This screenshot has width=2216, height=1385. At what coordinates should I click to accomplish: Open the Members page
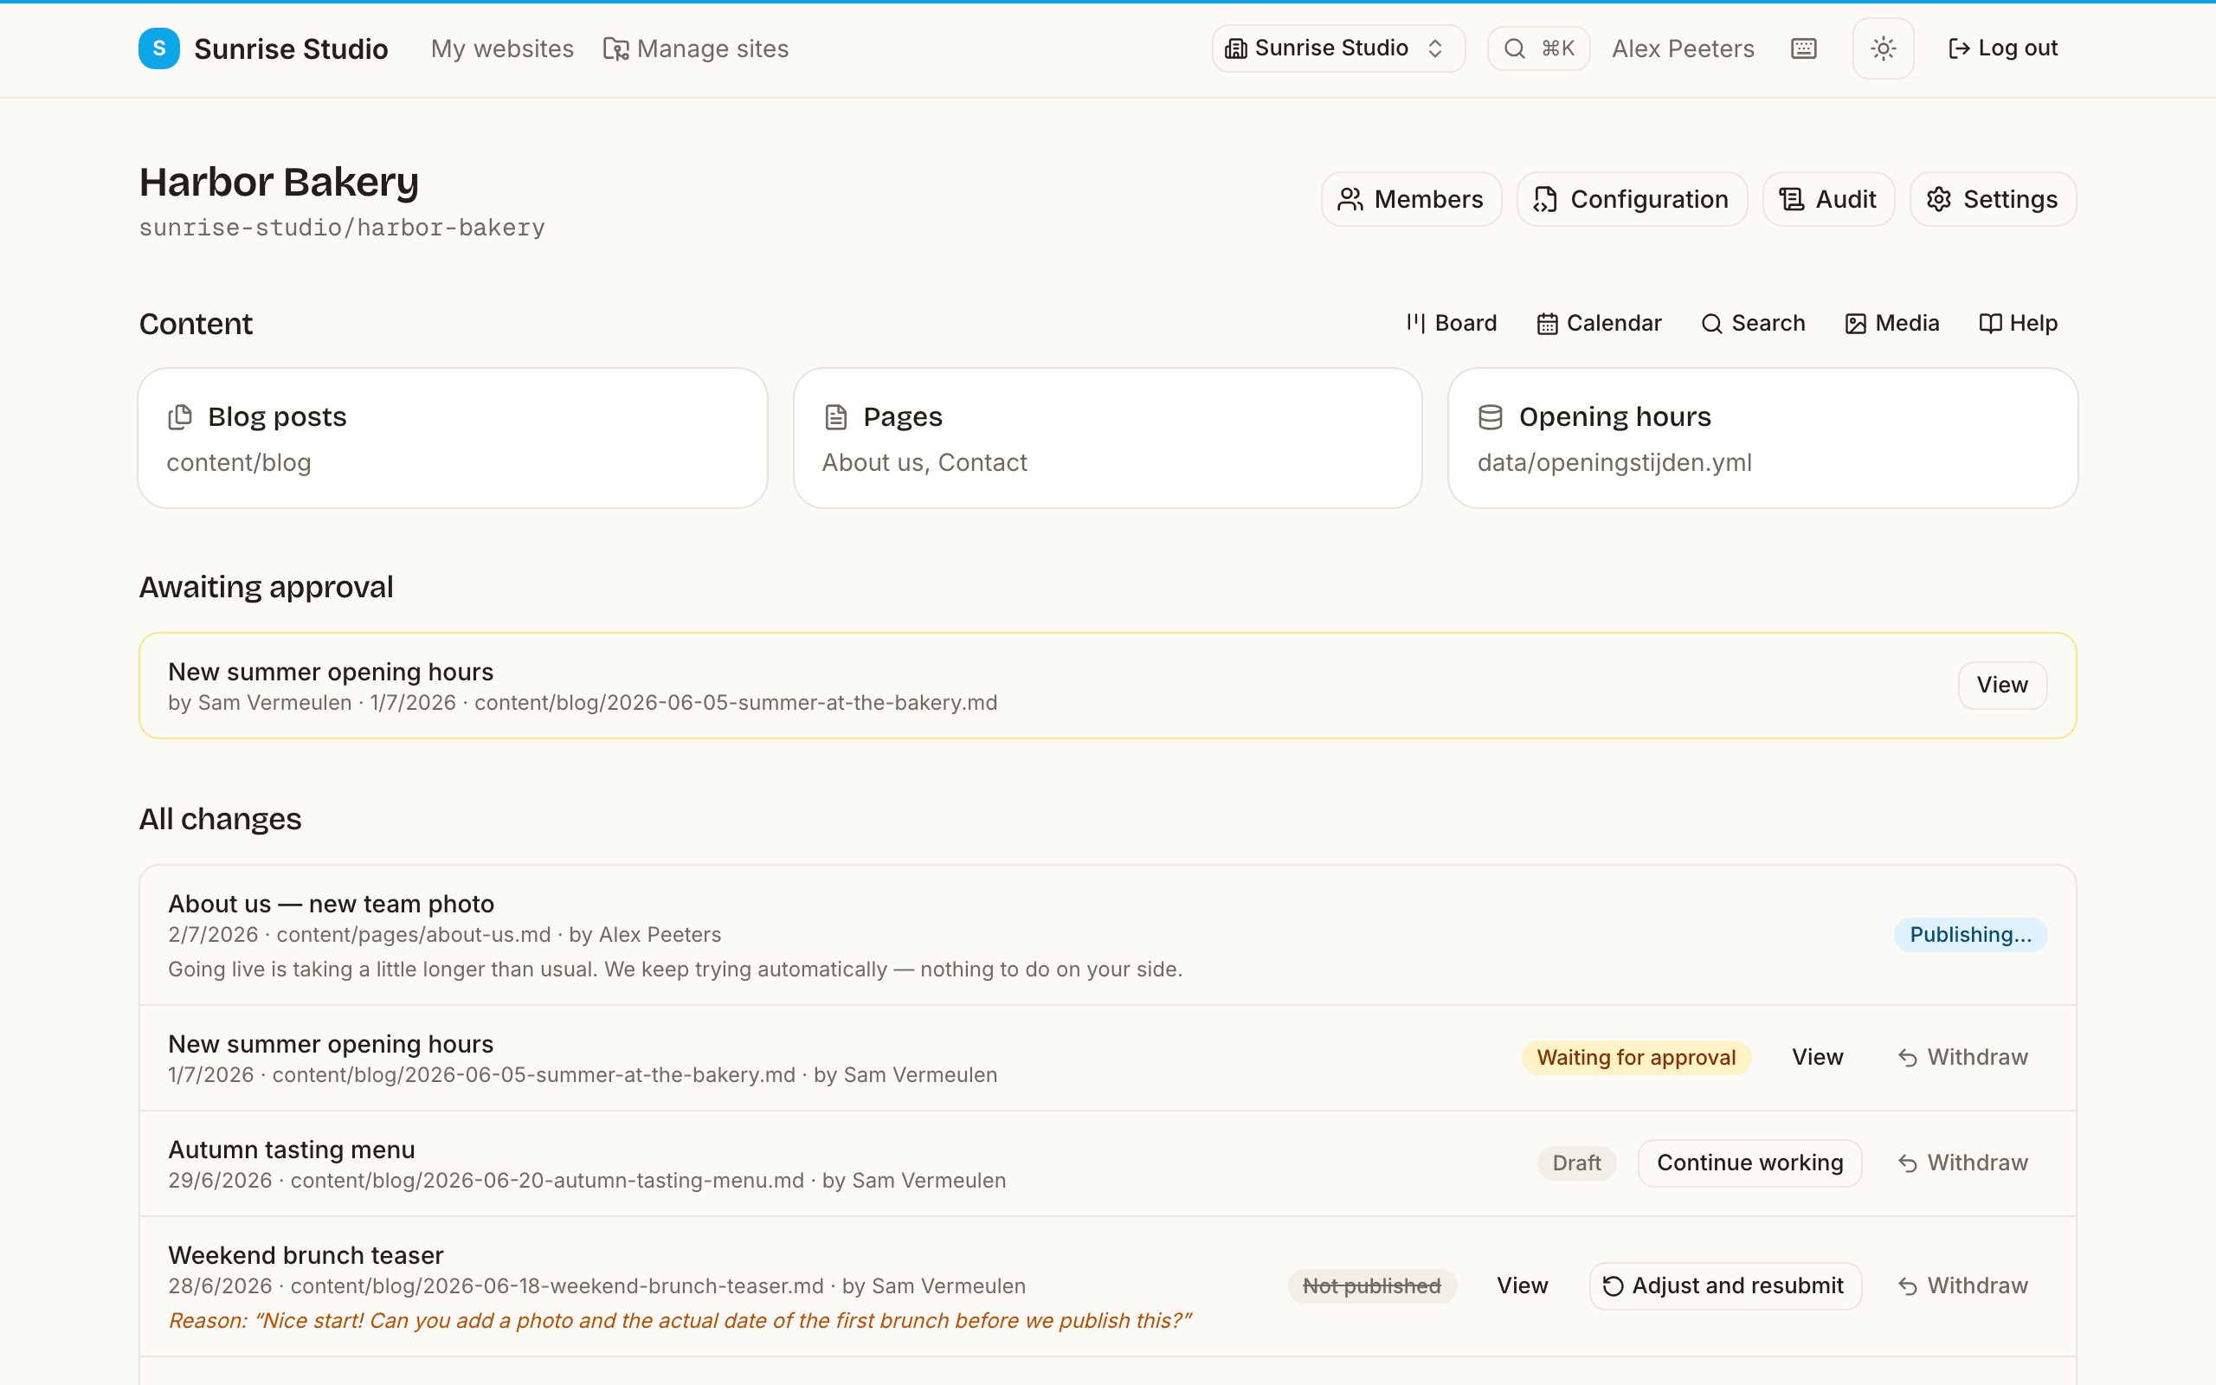pyautogui.click(x=1411, y=199)
